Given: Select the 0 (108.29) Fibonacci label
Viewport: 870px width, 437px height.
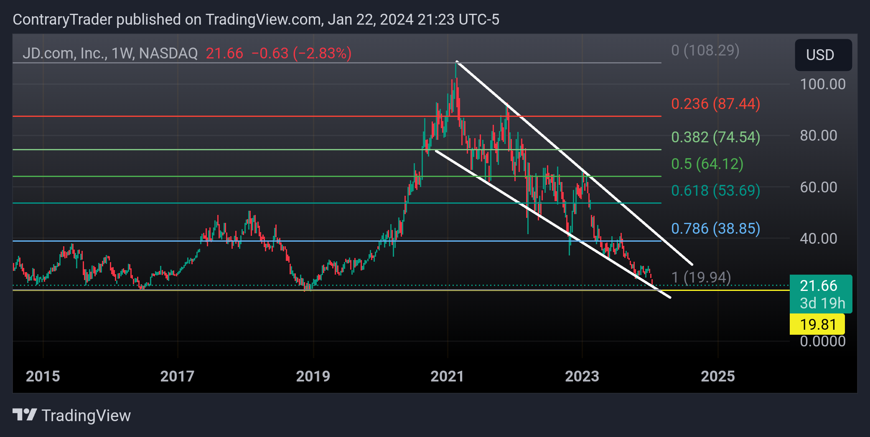Looking at the screenshot, I should [x=705, y=51].
